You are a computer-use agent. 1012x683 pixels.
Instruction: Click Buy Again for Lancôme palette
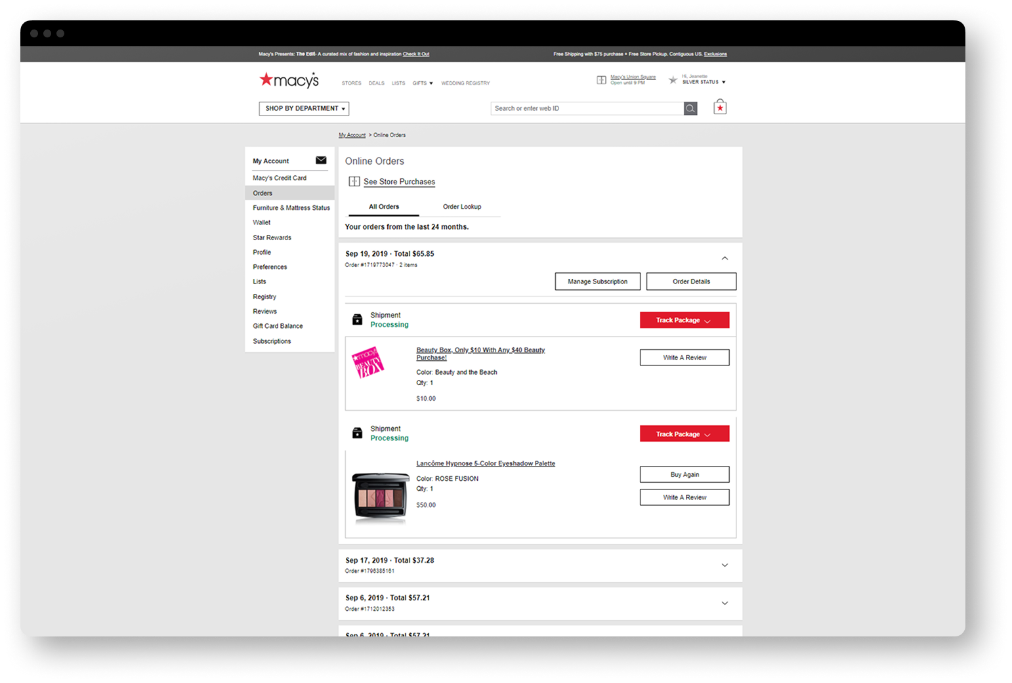685,474
